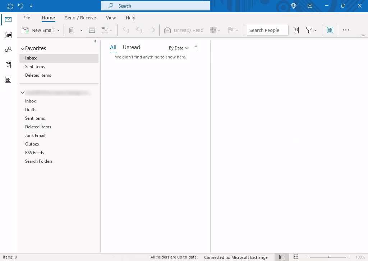Toggle the Reading Pane layout in the status bar
The width and height of the screenshot is (368, 261).
pyautogui.click(x=282, y=257)
